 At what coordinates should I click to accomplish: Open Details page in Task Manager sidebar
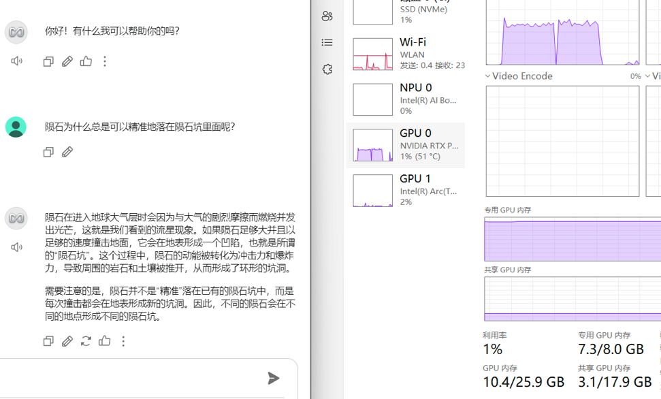tap(327, 42)
